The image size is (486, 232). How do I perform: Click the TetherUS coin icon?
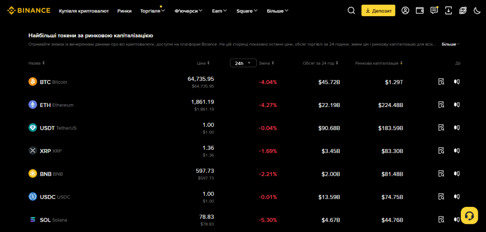point(33,128)
